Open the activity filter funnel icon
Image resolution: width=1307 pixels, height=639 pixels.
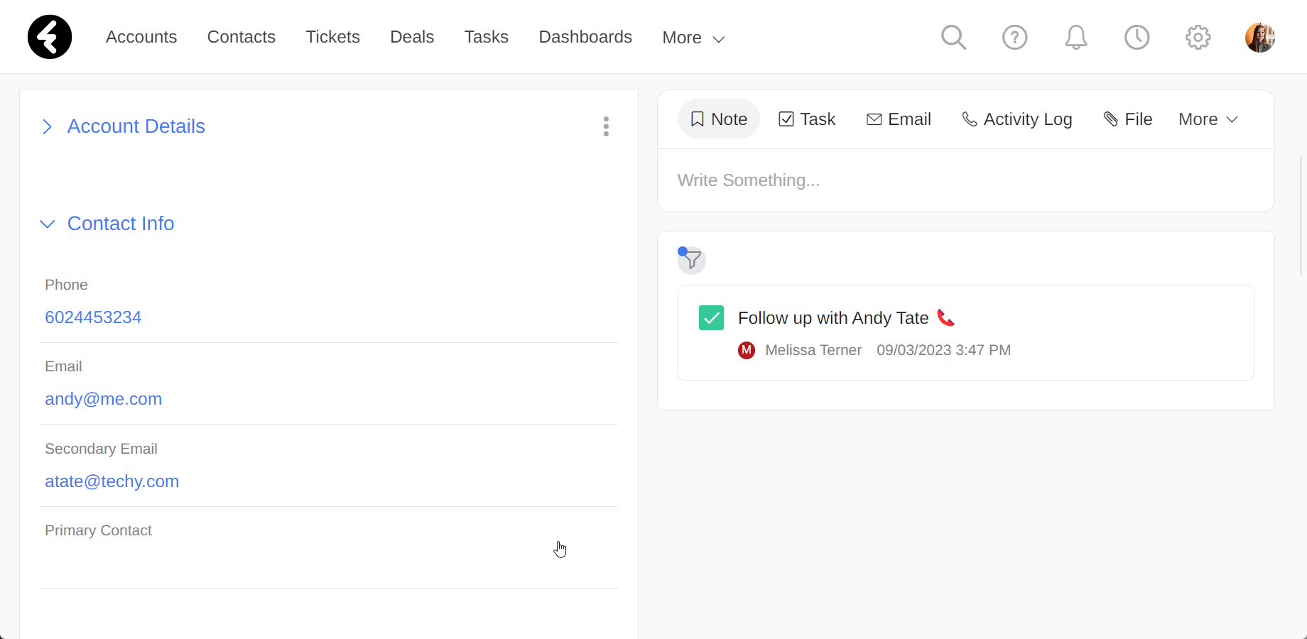coord(691,260)
